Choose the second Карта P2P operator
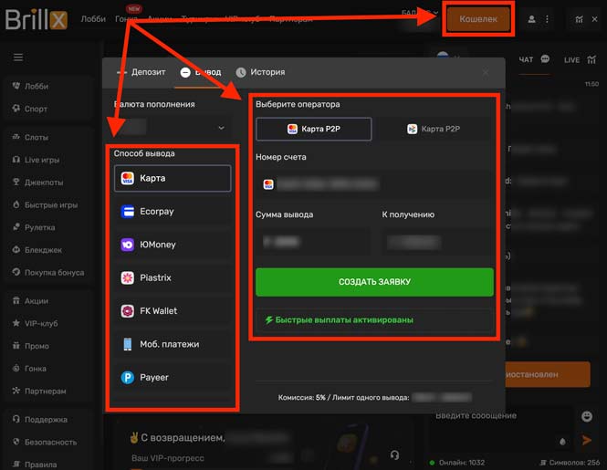Image resolution: width=607 pixels, height=470 pixels. coord(434,130)
